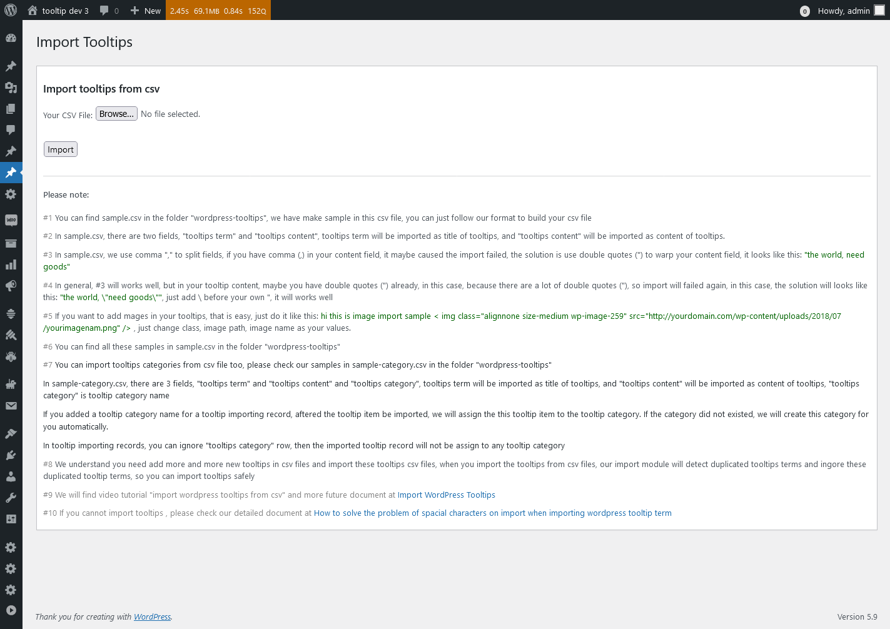This screenshot has width=890, height=629.
Task: Open the Users icon in sidebar
Action: pyautogui.click(x=11, y=476)
